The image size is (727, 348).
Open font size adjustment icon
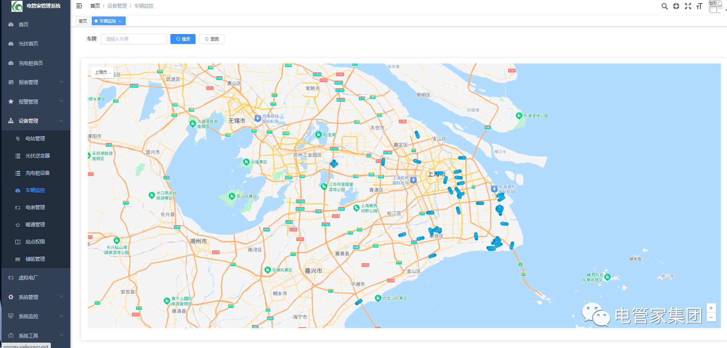coord(699,6)
